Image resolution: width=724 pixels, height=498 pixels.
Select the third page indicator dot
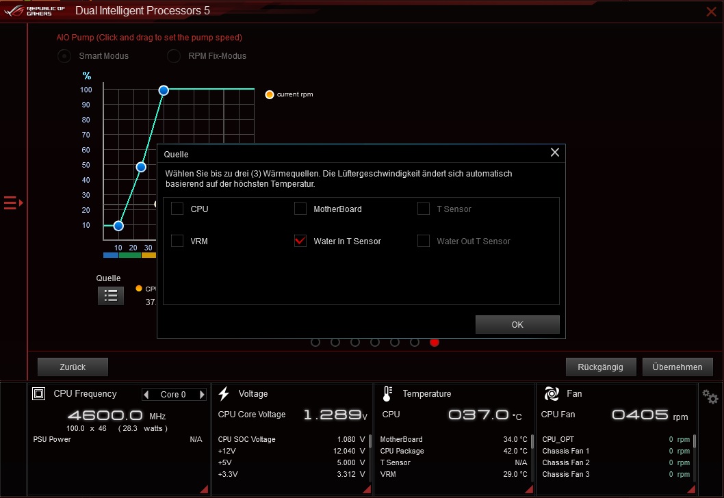point(355,342)
